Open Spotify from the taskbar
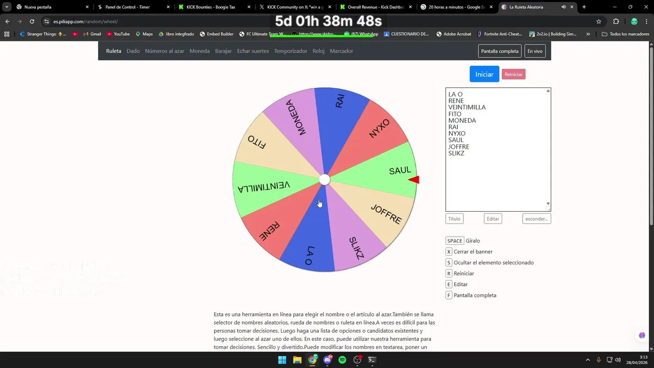654x368 pixels. 342,360
